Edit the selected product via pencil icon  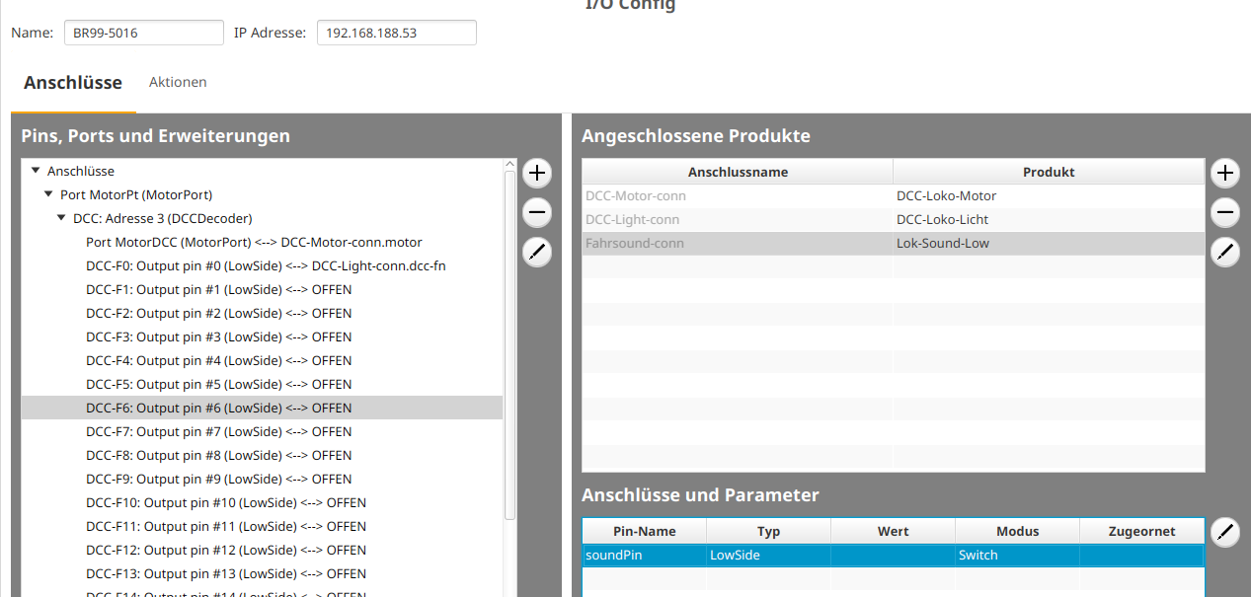point(1224,253)
